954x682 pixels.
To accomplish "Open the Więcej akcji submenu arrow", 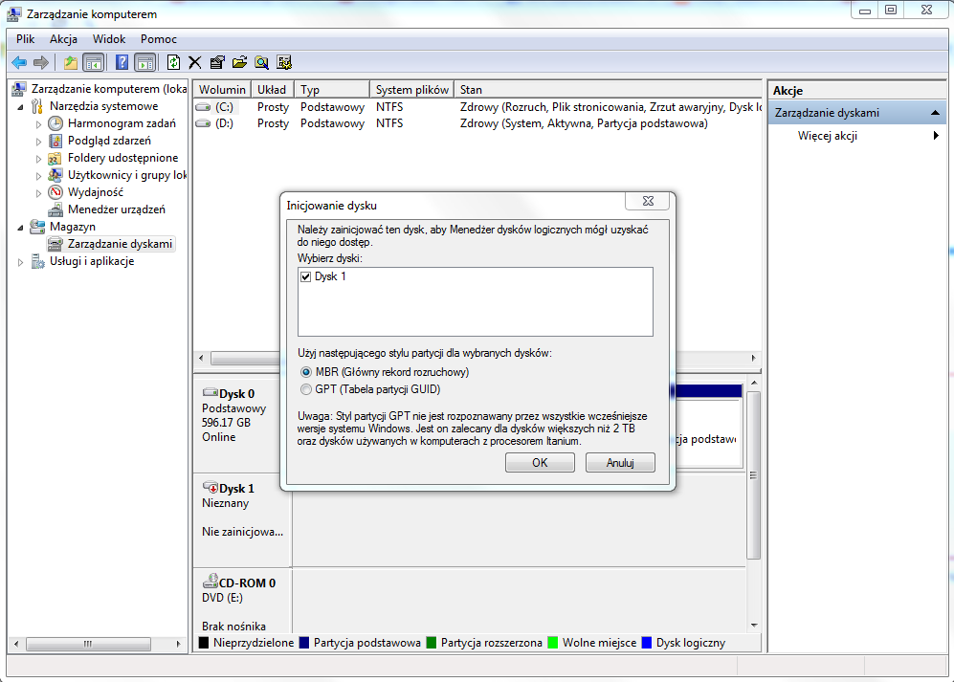I will [x=936, y=136].
